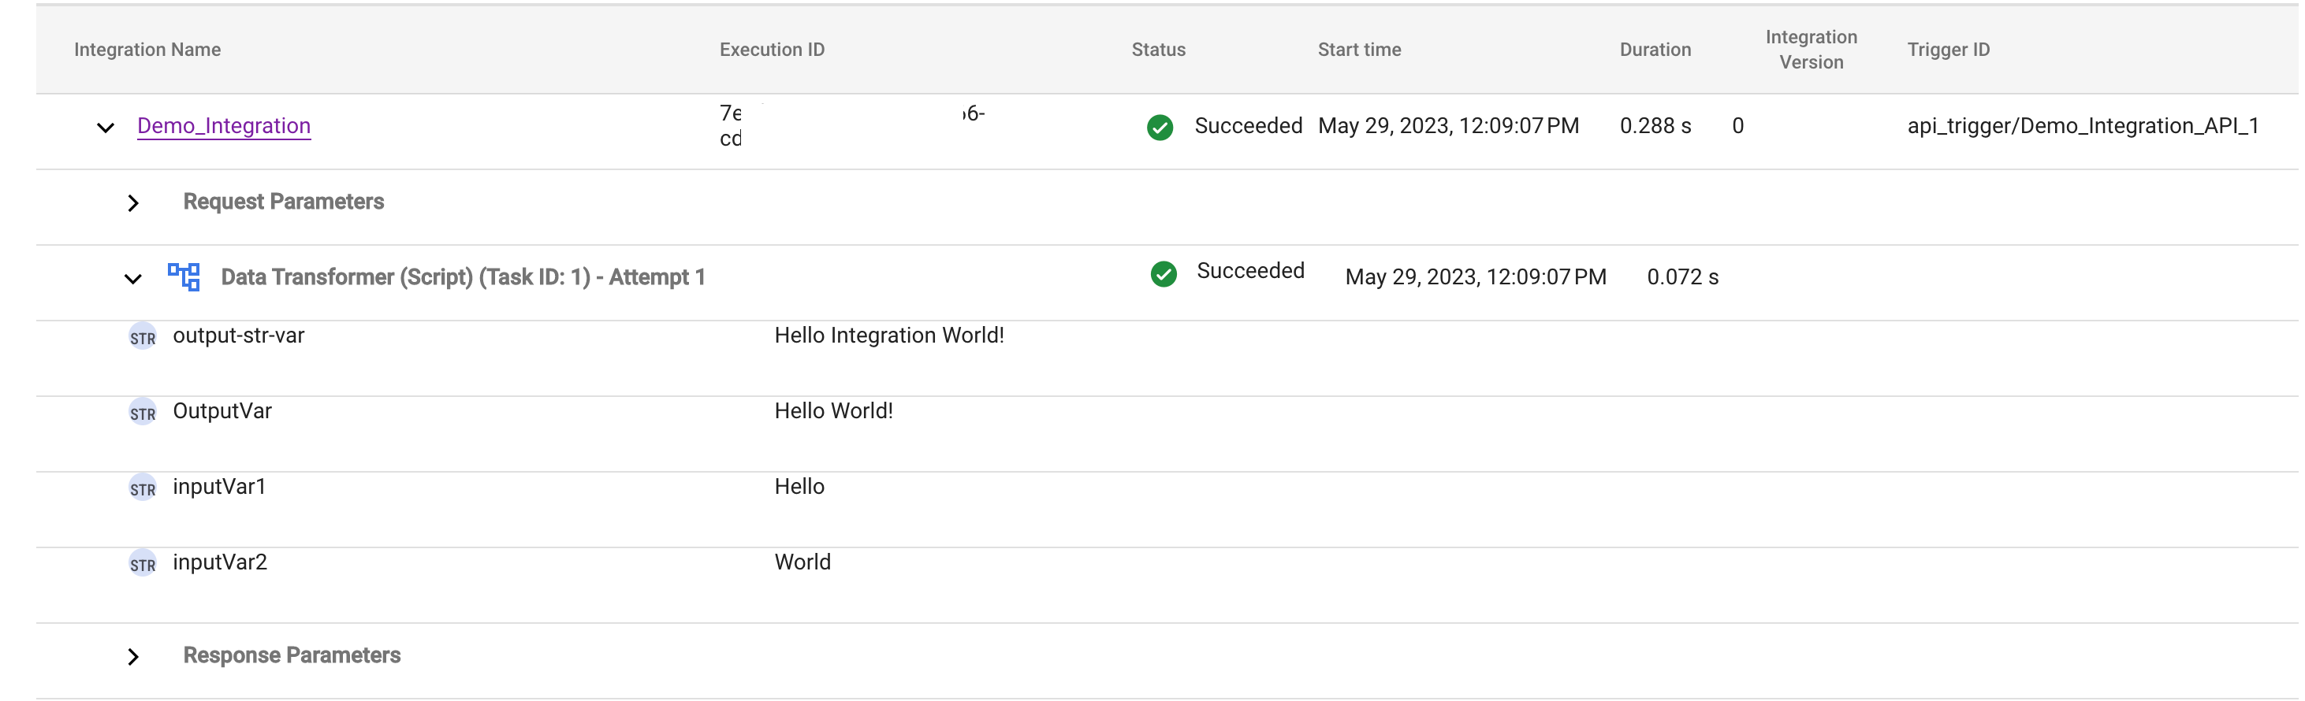Click the Data Transformer script task icon
The image size is (2305, 701).
184,276
